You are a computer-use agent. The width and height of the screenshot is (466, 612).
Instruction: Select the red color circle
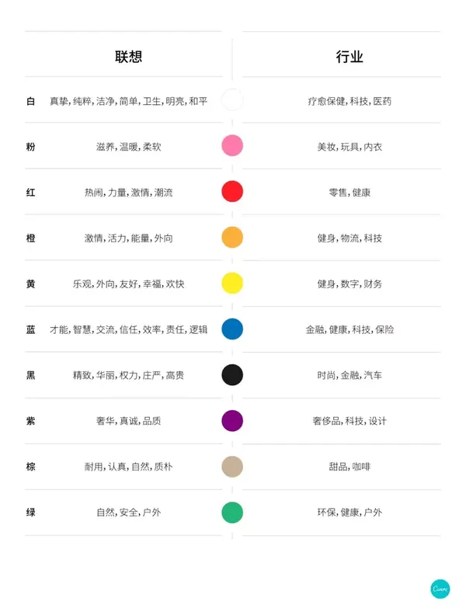coord(232,191)
